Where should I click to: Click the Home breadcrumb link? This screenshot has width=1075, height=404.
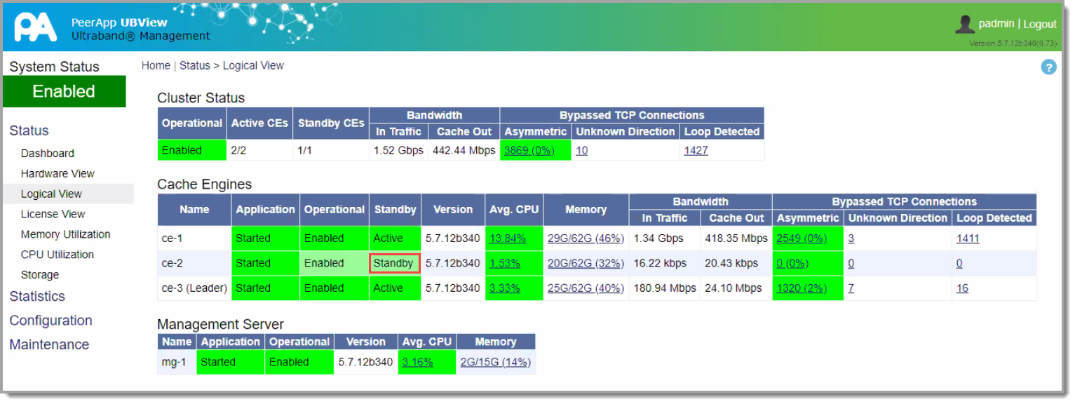coord(156,66)
